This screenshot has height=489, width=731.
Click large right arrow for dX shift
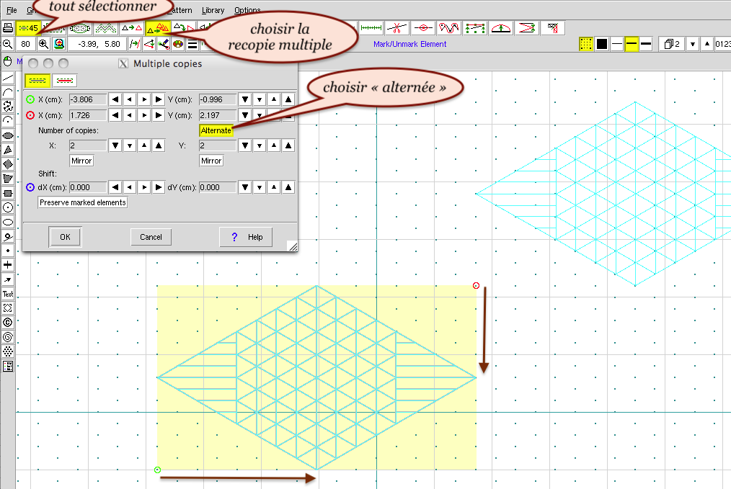pos(159,187)
